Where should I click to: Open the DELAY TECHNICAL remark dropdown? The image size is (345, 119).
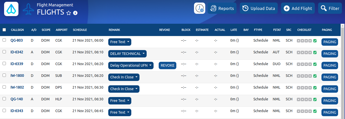pos(127,54)
